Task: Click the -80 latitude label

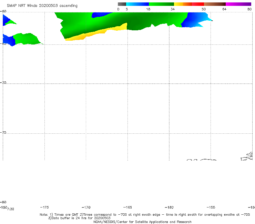Action: pos(3,202)
